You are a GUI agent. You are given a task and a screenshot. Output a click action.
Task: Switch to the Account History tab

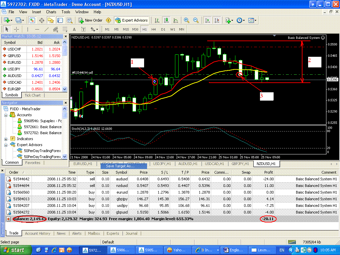[x=38, y=233]
